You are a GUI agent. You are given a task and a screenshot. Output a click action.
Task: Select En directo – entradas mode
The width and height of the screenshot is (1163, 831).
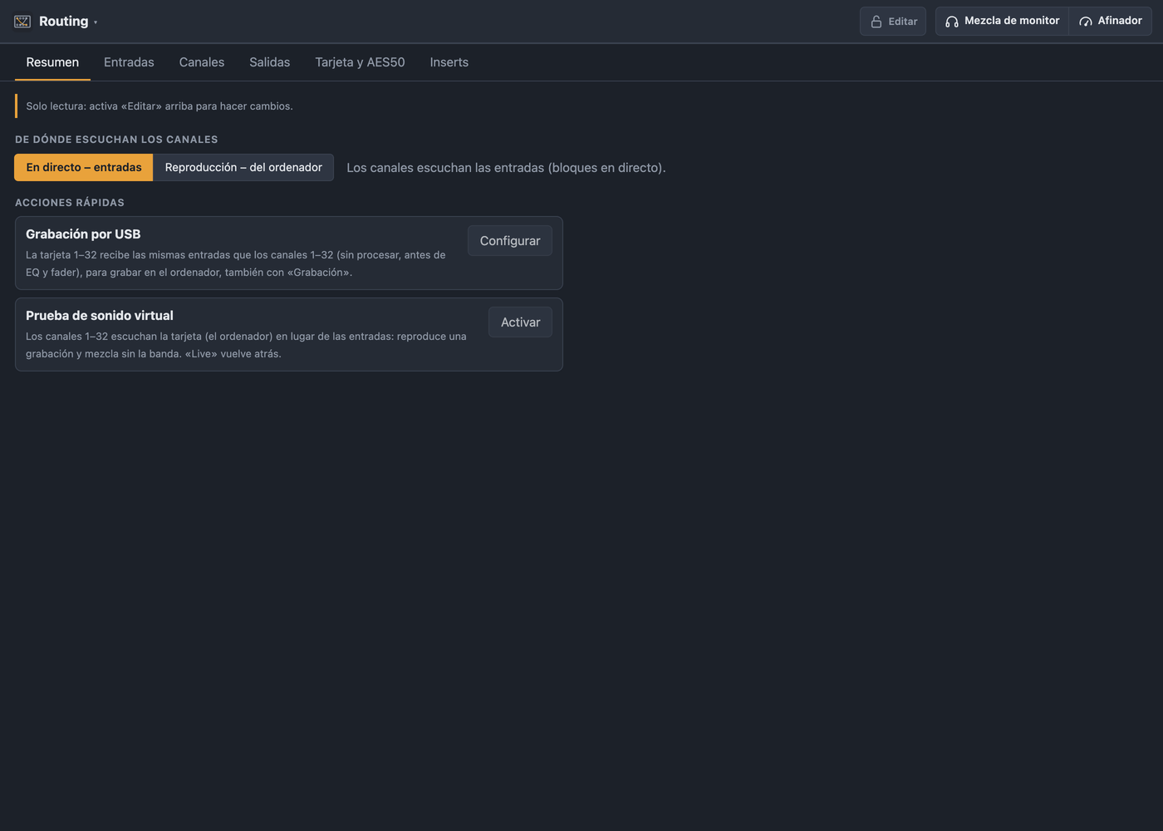[x=84, y=167]
